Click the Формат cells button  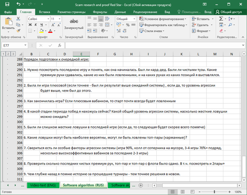[x=201, y=31]
